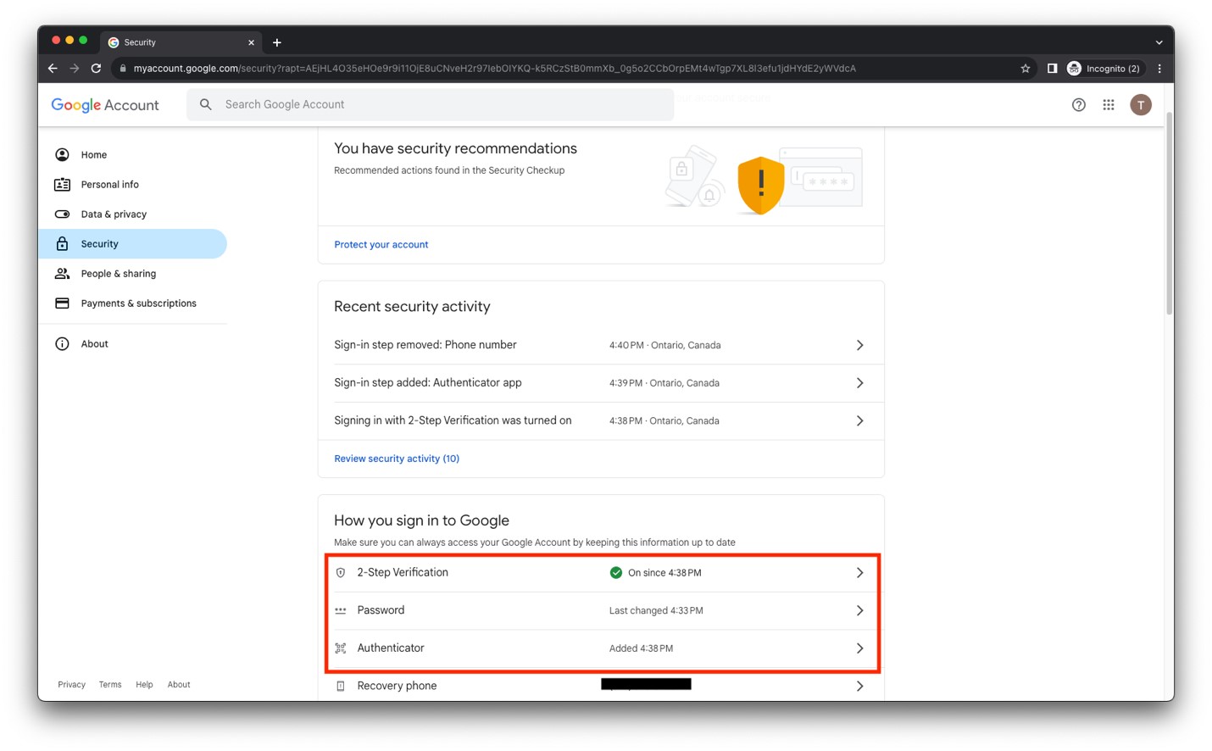1212x751 pixels.
Task: Click Privacy footer link
Action: 71,685
